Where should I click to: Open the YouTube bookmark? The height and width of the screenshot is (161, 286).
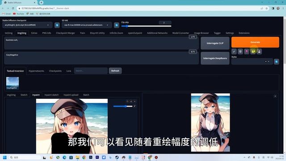click(19, 14)
